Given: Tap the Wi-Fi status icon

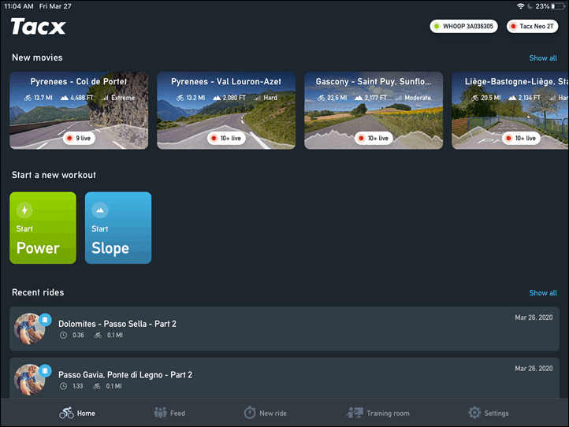Looking at the screenshot, I should click(520, 6).
